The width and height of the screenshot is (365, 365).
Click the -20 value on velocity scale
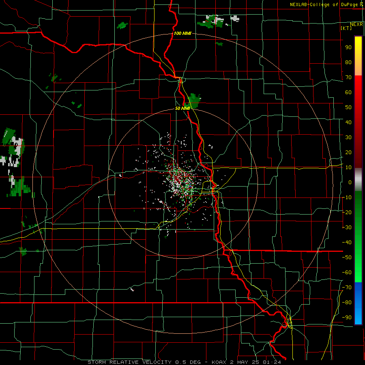347,213
